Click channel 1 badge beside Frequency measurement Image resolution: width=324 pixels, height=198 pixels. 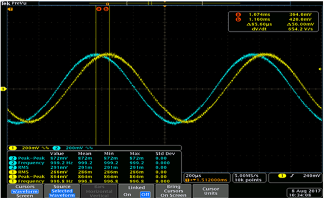(13, 181)
